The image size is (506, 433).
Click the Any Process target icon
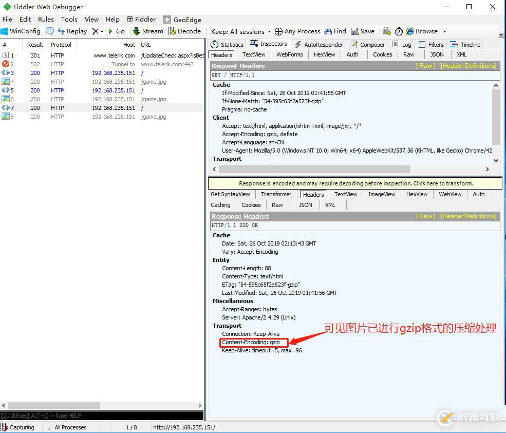click(x=278, y=31)
